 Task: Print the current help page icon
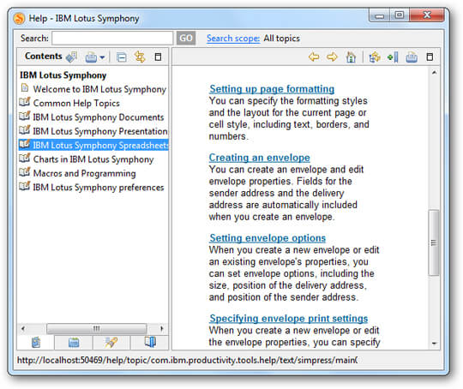(412, 57)
